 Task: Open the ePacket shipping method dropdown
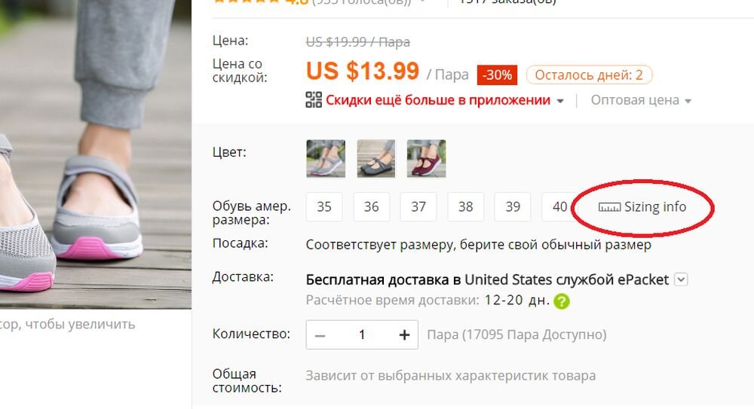681,279
